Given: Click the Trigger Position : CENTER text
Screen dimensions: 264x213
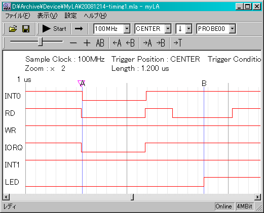Looking at the screenshot, I should [156, 59].
